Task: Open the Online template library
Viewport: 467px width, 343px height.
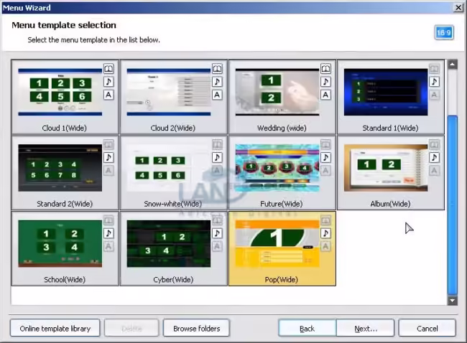Action: (55, 328)
